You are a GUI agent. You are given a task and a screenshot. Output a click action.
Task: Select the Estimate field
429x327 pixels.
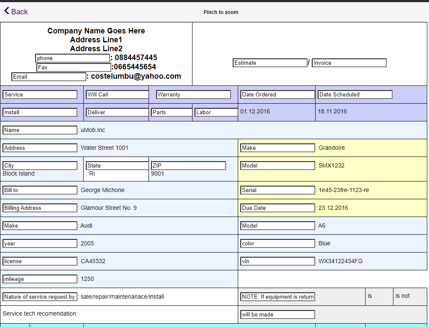[269, 63]
